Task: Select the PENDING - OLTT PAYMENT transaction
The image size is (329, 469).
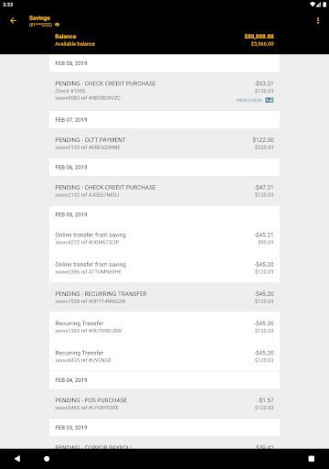Action: pos(164,143)
